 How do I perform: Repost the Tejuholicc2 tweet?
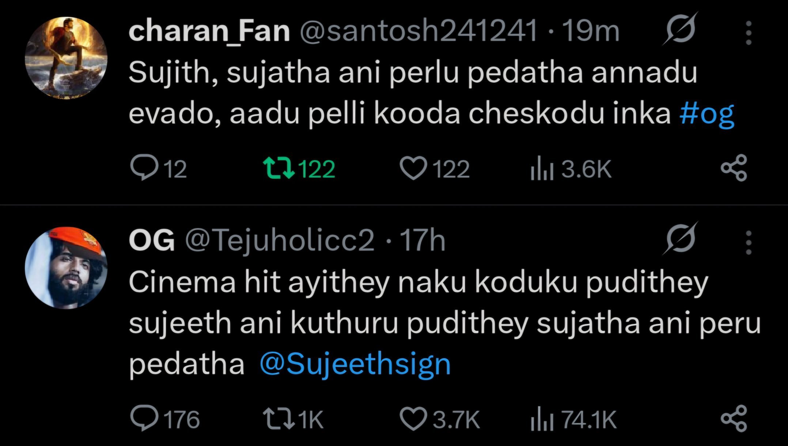tap(279, 419)
